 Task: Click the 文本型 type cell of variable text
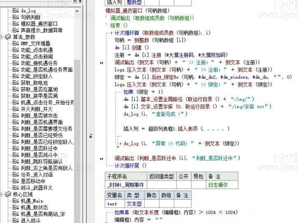tap(134, 204)
